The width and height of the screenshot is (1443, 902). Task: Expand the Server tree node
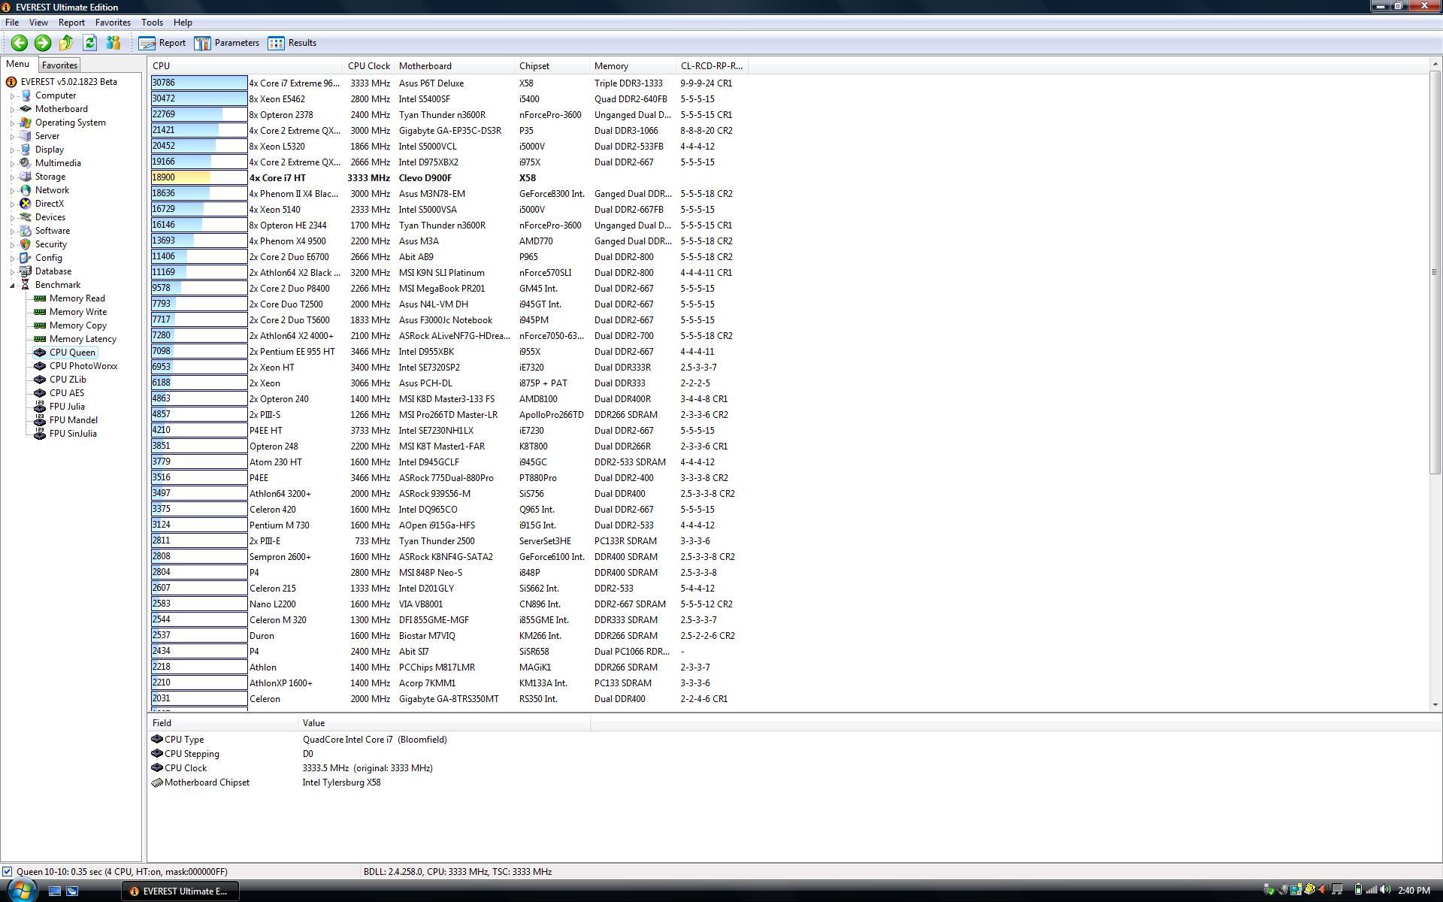pos(13,137)
